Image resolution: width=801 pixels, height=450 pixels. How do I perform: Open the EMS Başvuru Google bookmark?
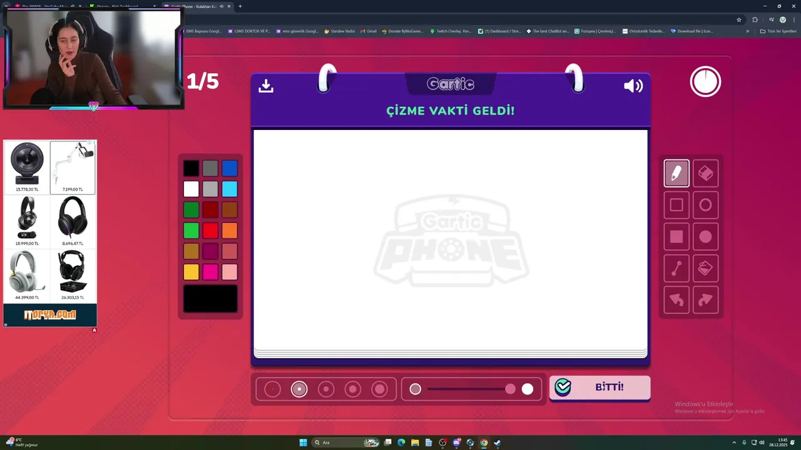(x=202, y=31)
